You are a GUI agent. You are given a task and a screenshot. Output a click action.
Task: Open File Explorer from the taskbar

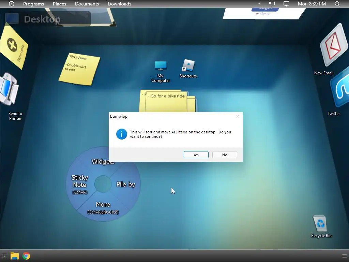[x=15, y=256]
